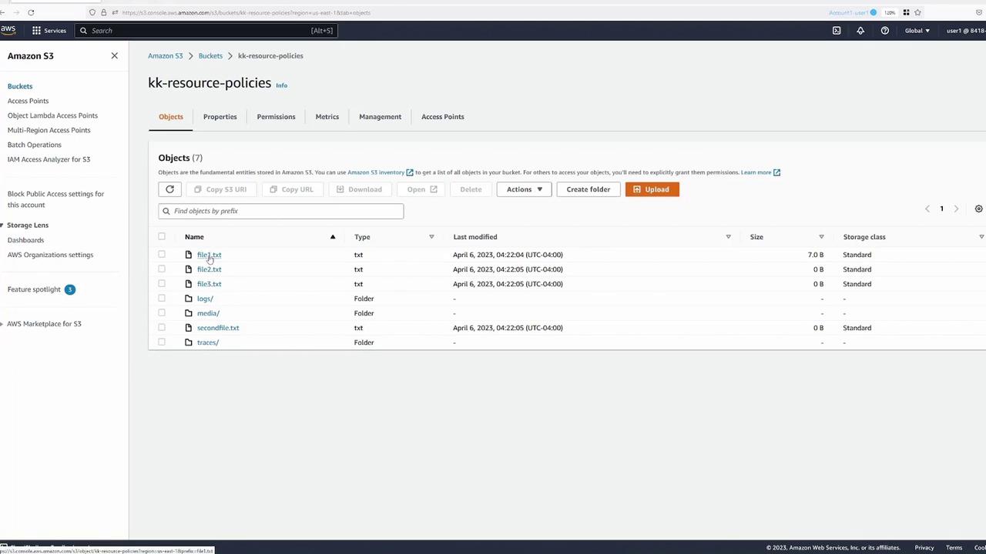Open the notifications bell icon
The height and width of the screenshot is (554, 986).
click(860, 31)
